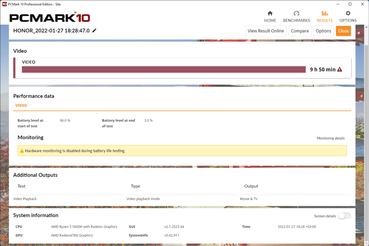Click the scrollbar down arrow

tap(367, 243)
